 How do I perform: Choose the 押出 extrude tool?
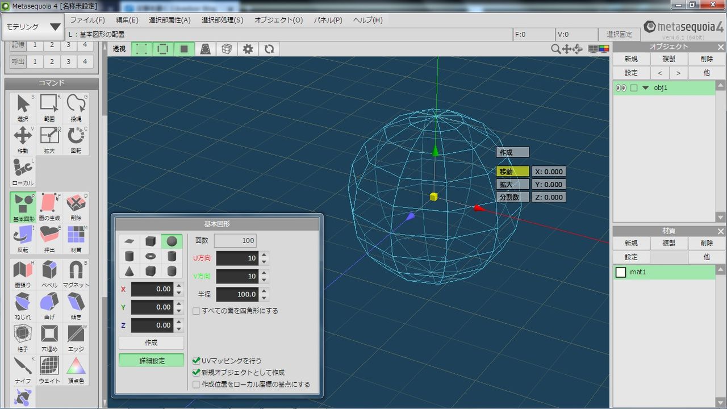coord(49,239)
